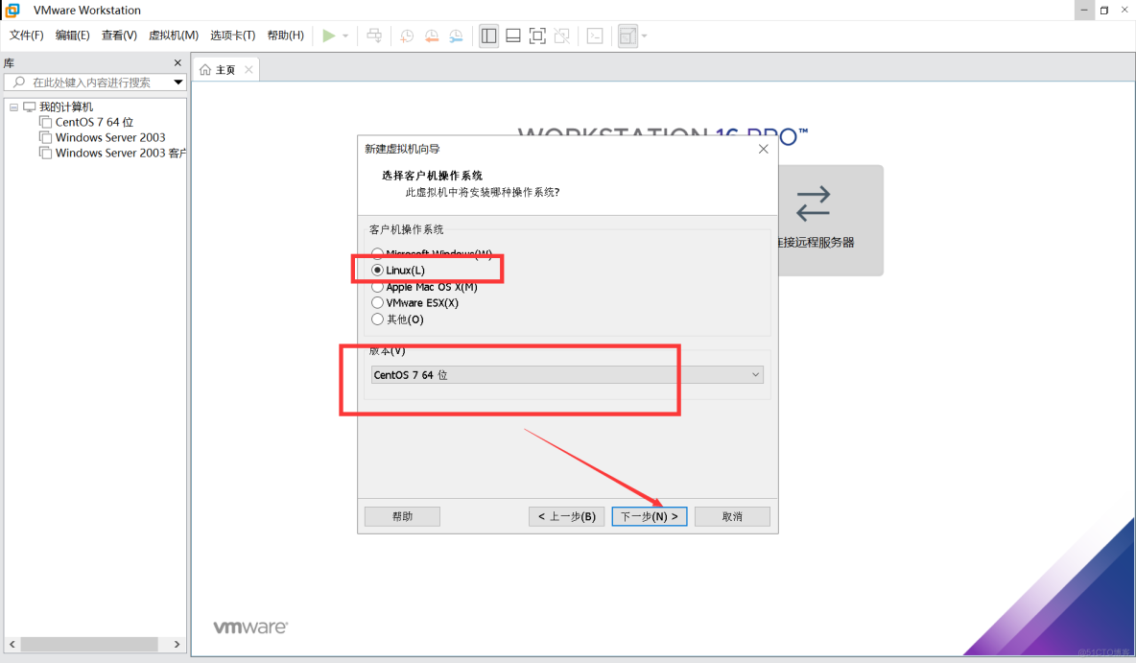Open the 版本 CentOS 7 64 位 dropdown

coord(566,374)
